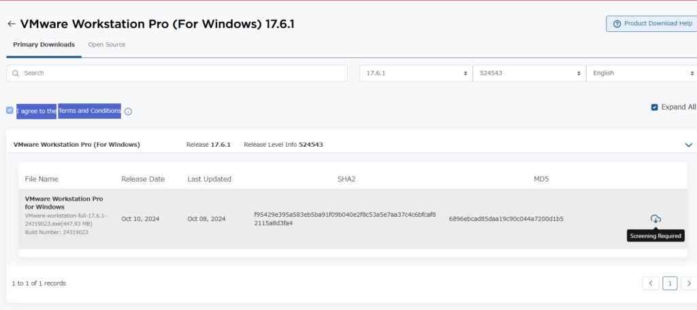Screen dimensions: 697x310
Task: Click the cloud download icon
Action: click(655, 219)
